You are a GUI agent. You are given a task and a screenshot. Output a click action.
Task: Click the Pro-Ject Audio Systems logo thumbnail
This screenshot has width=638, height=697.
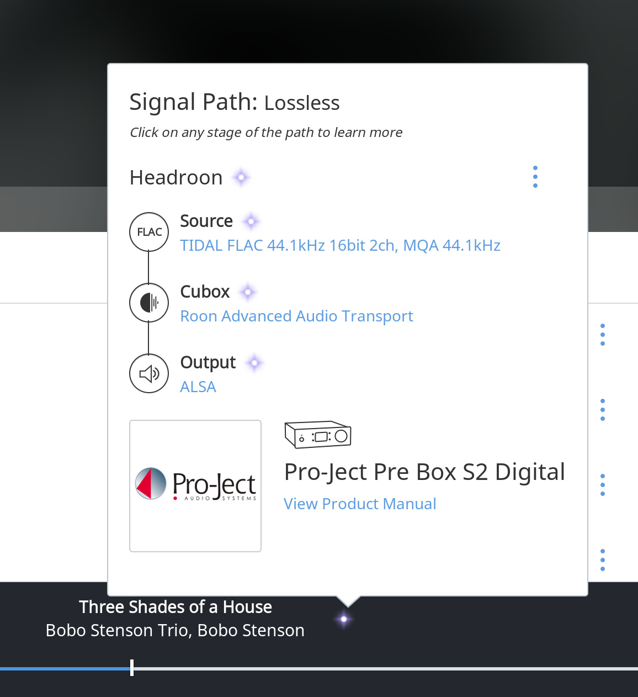coord(195,486)
